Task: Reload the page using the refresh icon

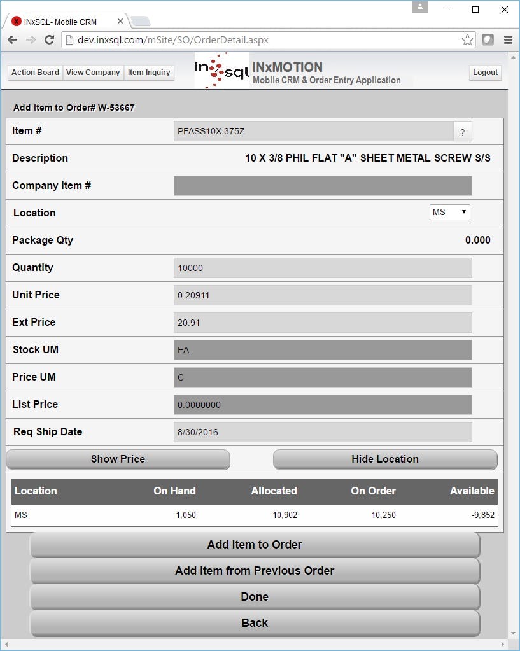Action: [50, 39]
